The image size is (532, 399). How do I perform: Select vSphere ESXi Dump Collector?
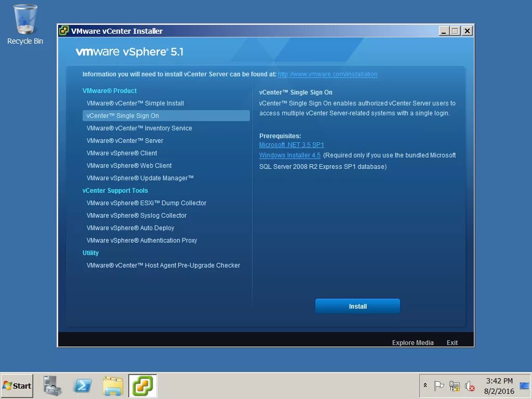click(146, 203)
